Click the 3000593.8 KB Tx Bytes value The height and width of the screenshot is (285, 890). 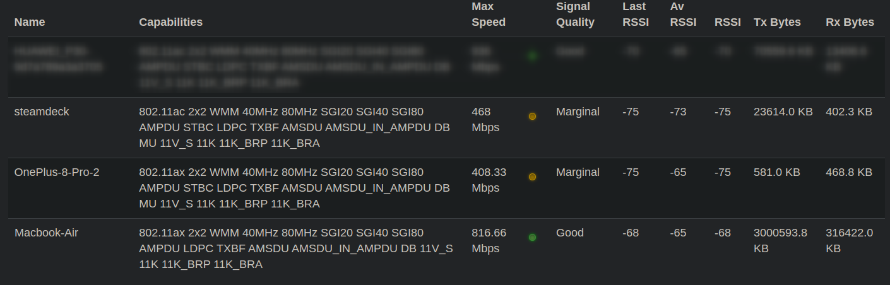click(x=780, y=240)
